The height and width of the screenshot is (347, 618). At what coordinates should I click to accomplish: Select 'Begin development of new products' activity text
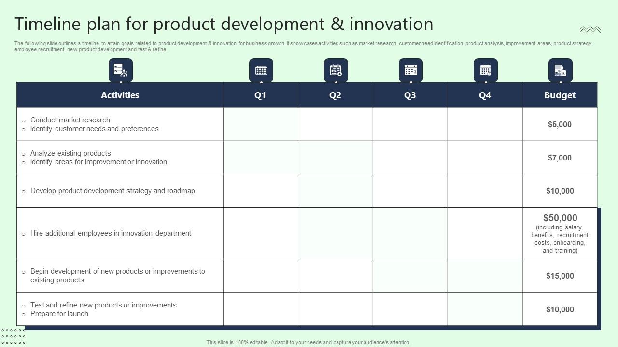coord(118,276)
